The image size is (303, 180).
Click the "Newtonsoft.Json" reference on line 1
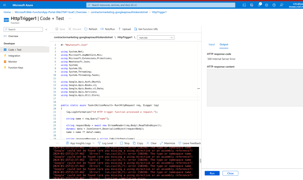point(76,45)
